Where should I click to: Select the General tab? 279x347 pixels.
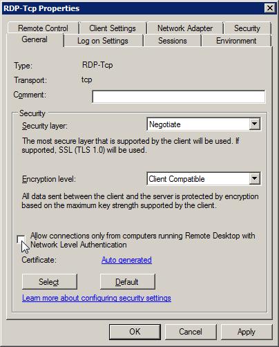click(35, 39)
